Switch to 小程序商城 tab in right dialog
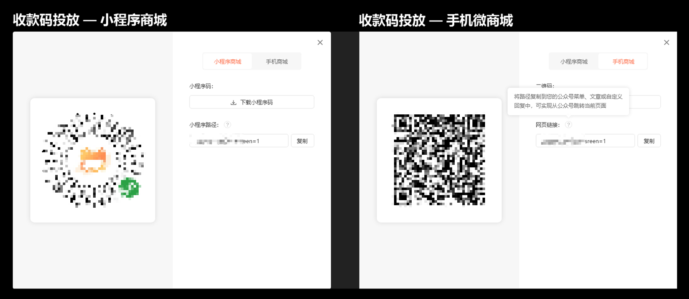This screenshot has width=689, height=299. [x=574, y=61]
